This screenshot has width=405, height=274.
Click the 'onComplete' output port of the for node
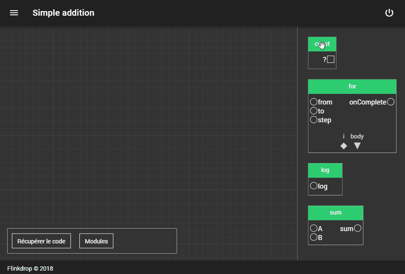tap(391, 102)
